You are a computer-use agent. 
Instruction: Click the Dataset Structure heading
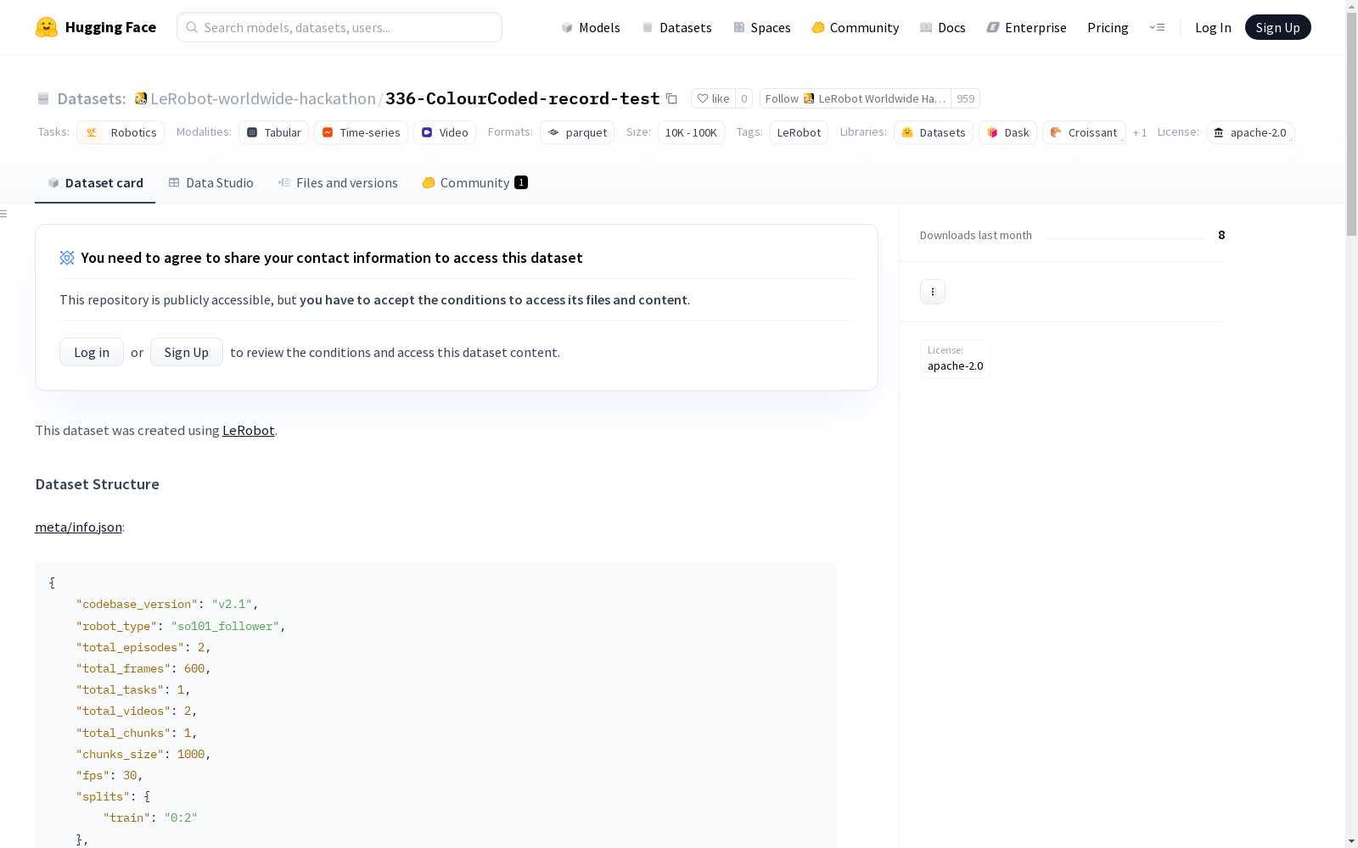click(98, 484)
